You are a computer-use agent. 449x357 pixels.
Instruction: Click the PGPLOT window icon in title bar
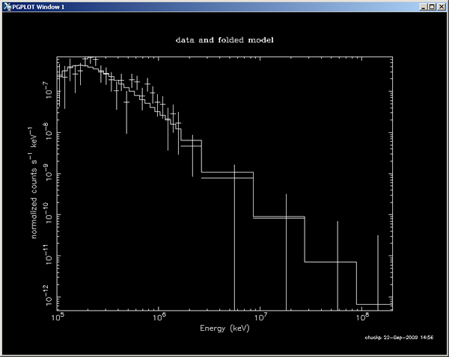coord(7,7)
